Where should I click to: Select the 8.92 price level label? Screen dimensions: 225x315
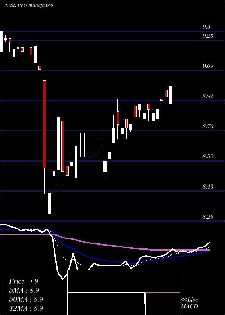[x=208, y=96]
